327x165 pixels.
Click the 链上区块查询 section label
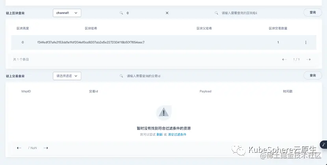pos(15,13)
